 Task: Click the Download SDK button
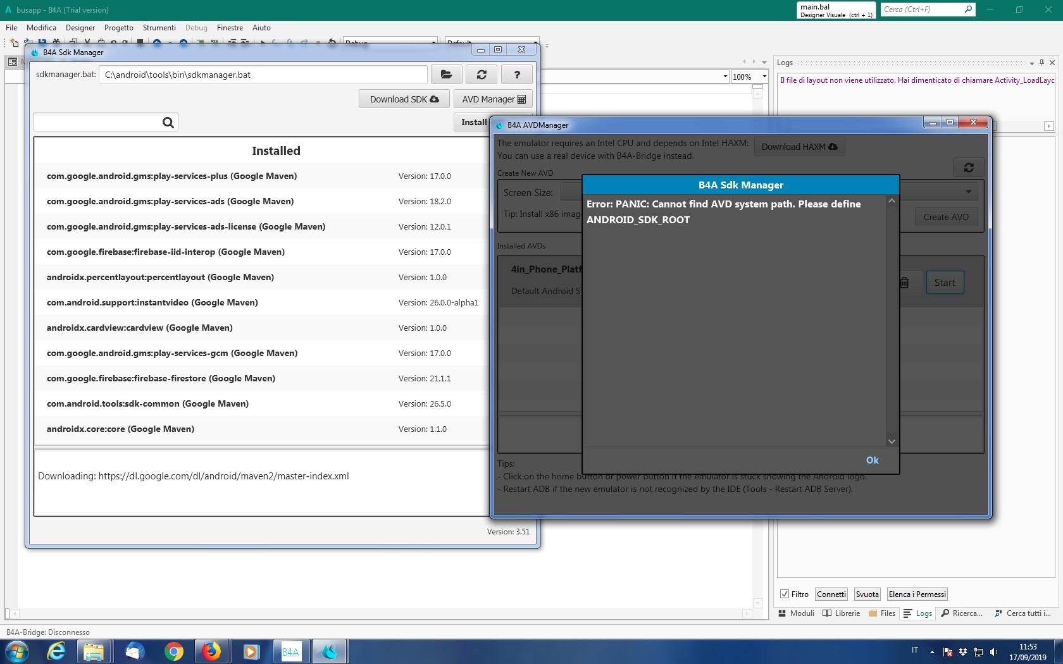pyautogui.click(x=404, y=99)
